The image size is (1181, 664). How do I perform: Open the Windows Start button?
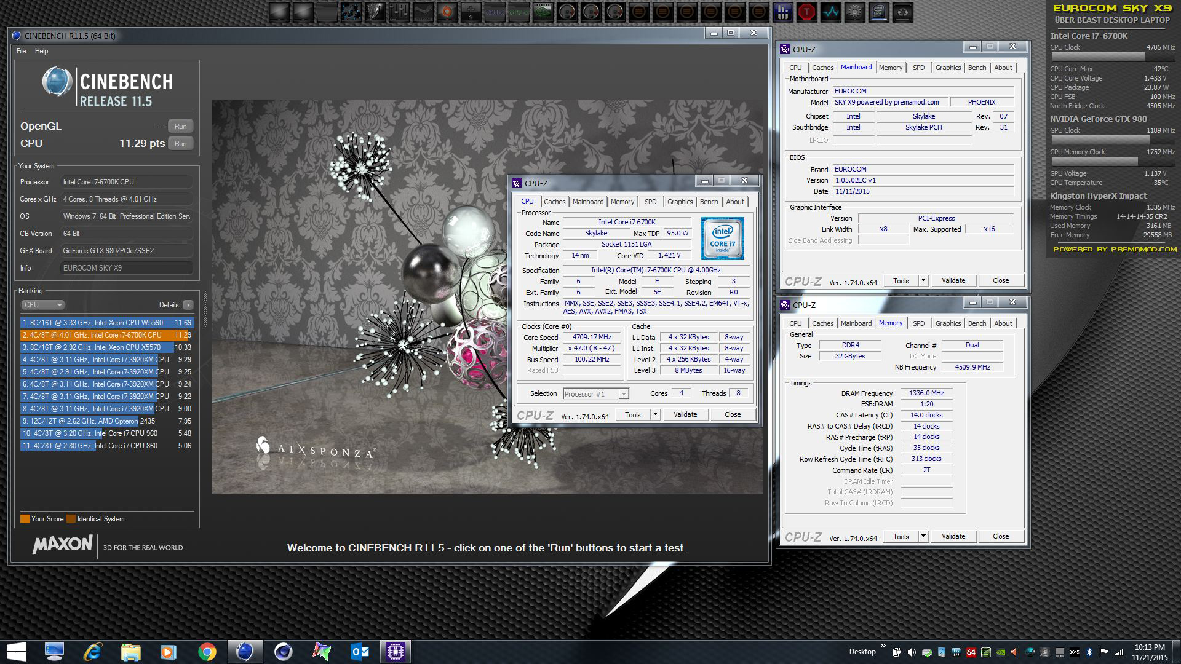pos(16,652)
